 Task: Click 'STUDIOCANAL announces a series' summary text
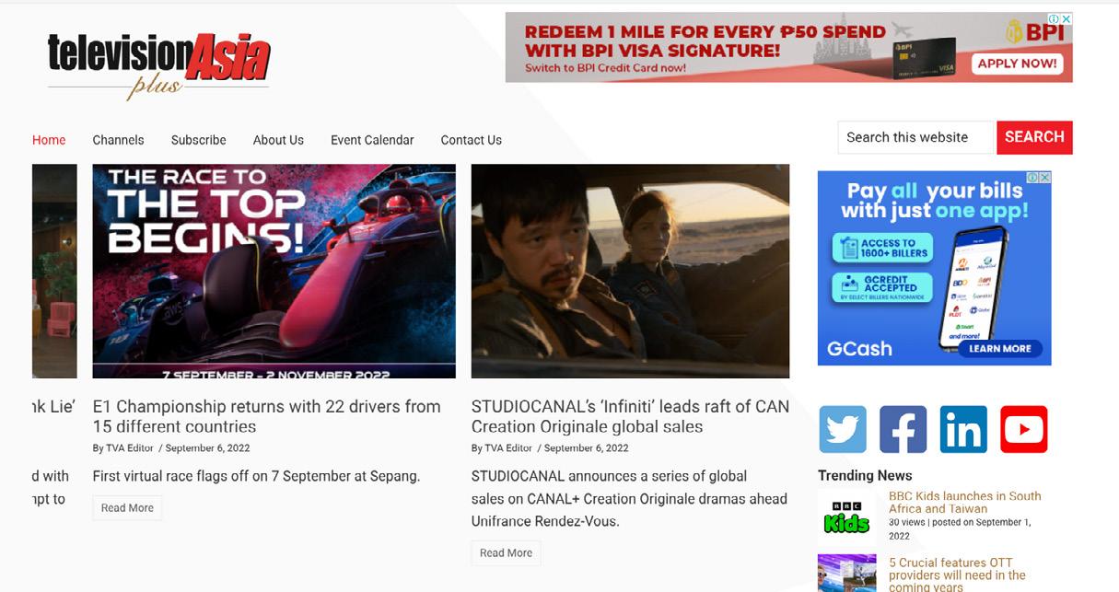629,498
